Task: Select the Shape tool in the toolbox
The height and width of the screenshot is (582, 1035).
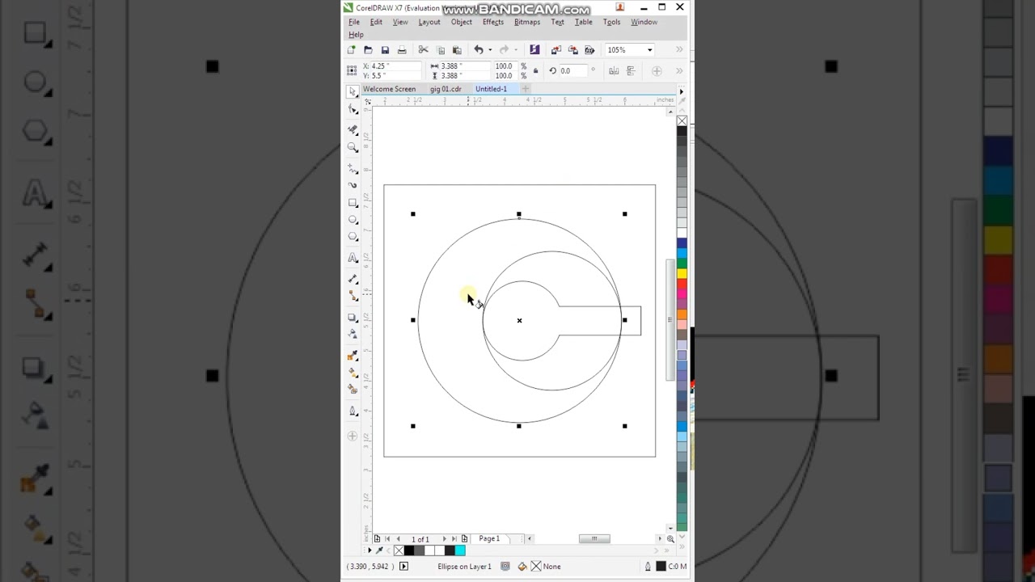Action: click(353, 109)
